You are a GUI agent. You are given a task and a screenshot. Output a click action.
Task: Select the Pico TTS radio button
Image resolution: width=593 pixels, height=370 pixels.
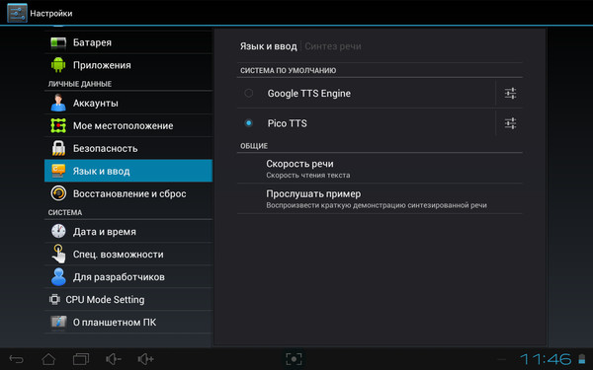248,123
